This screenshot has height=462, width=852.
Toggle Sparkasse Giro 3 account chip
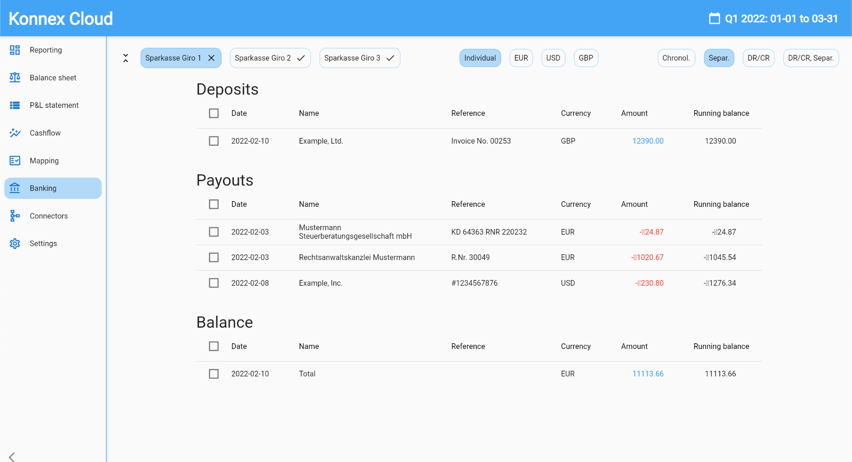[x=359, y=58]
